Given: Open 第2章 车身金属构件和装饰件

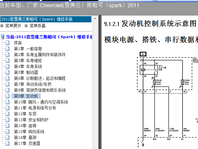Looking at the screenshot, I should pos(40,55).
